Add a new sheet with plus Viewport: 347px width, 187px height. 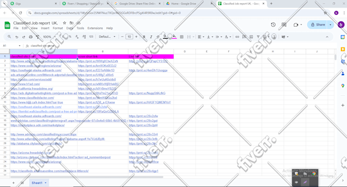[13, 183]
